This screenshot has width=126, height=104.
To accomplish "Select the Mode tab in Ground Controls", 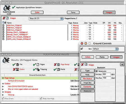I will 87,75.
